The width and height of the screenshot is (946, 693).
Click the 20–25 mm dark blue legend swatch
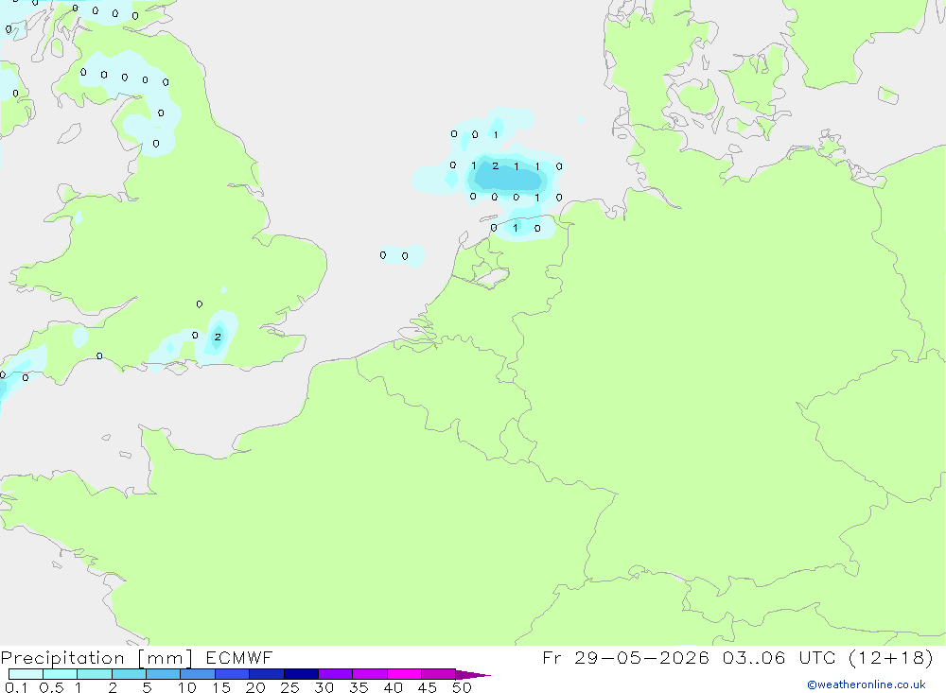point(267,674)
